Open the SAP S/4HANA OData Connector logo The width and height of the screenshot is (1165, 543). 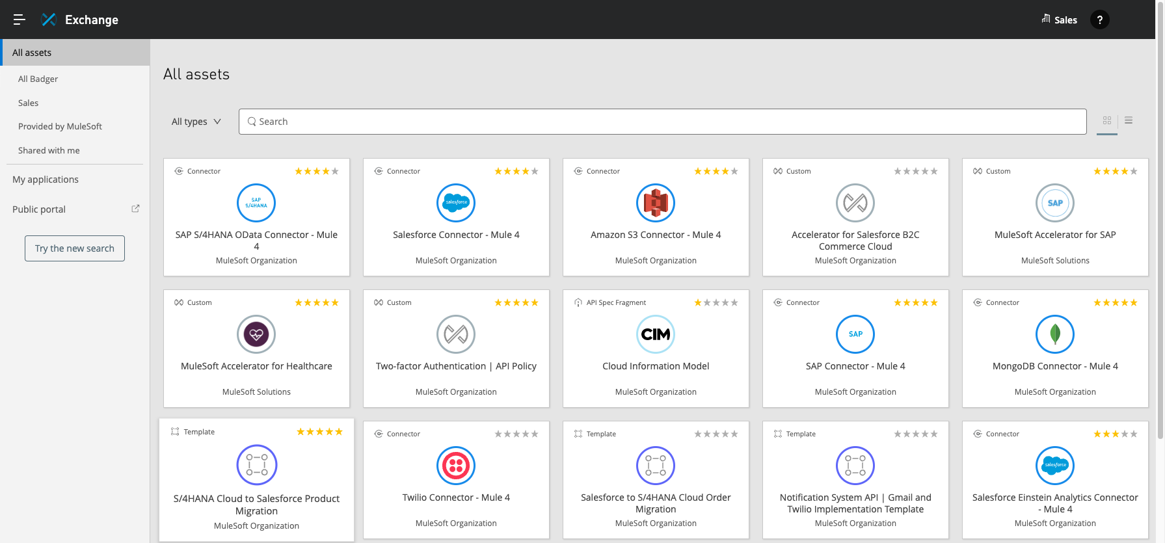[256, 203]
